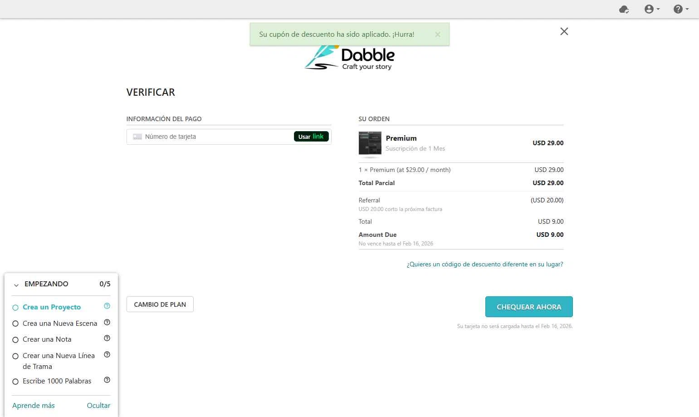The width and height of the screenshot is (699, 417).
Task: Open the cloud sync status icon
Action: tap(624, 9)
